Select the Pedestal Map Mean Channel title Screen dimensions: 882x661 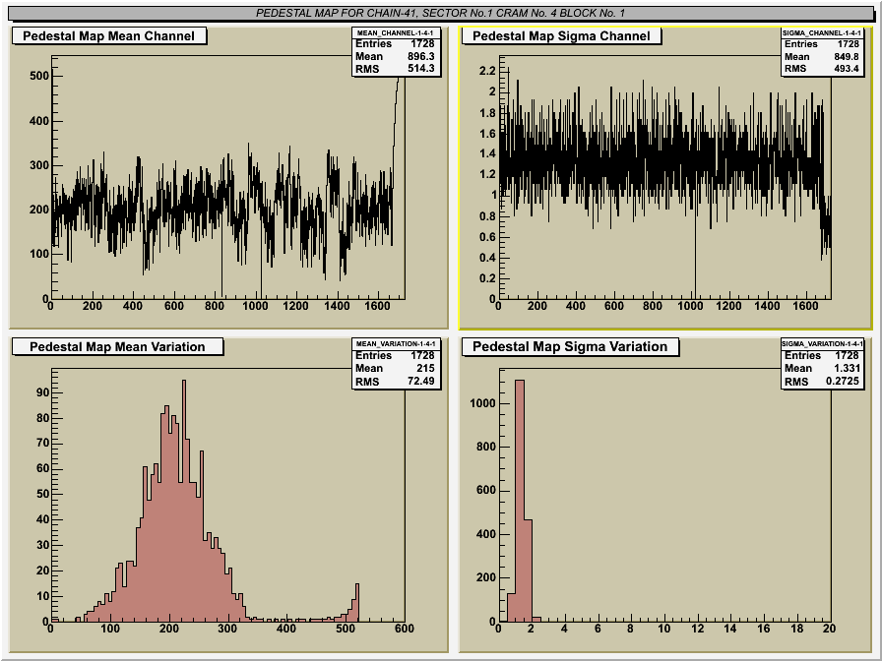click(x=108, y=36)
